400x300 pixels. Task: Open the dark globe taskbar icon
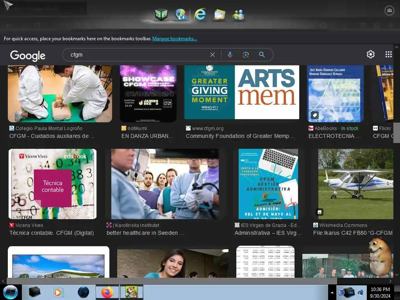pyautogui.click(x=84, y=292)
